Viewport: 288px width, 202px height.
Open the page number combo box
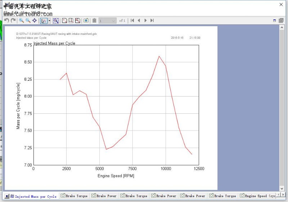pos(107,20)
